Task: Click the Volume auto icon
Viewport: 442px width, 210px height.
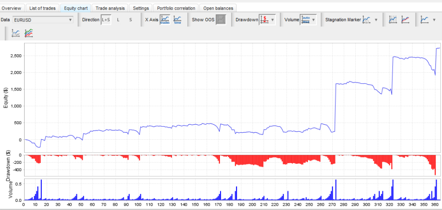Action: click(306, 19)
